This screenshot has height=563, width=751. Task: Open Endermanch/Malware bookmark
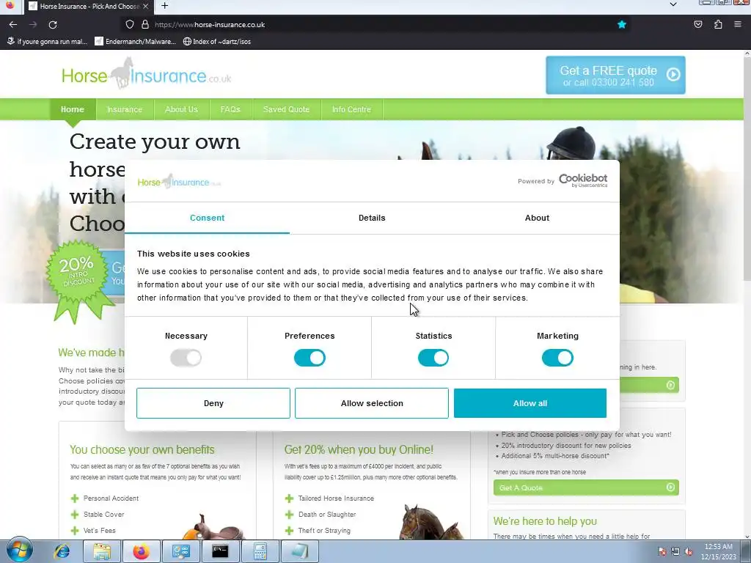pyautogui.click(x=136, y=42)
